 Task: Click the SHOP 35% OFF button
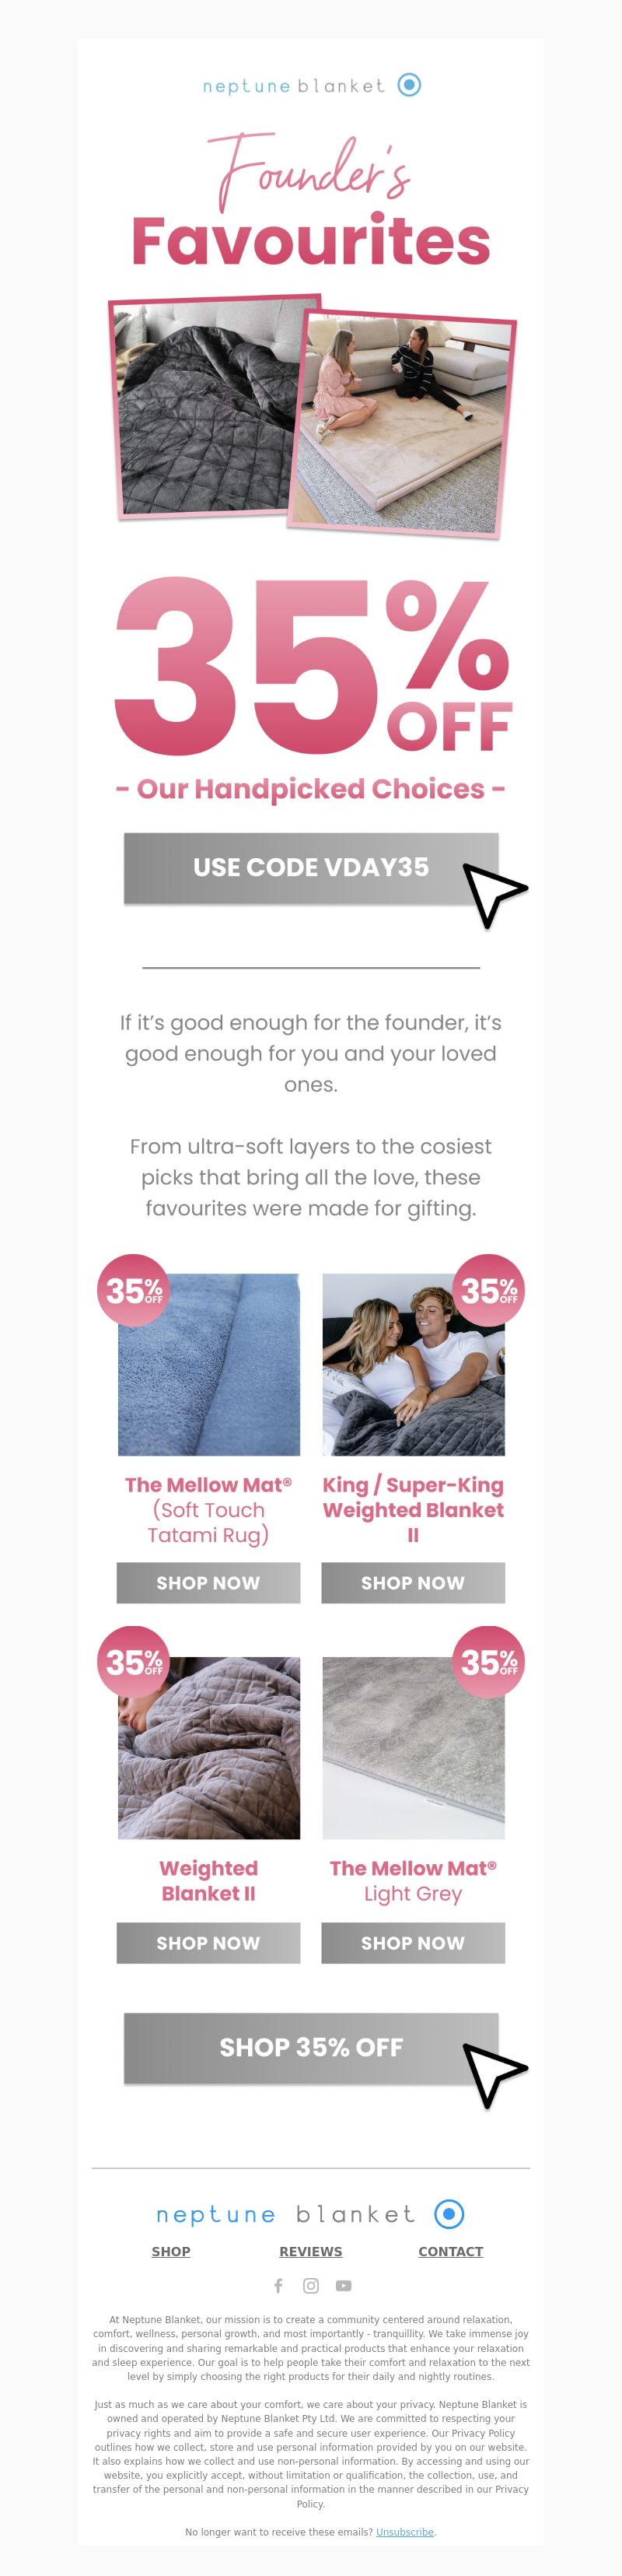click(311, 2047)
